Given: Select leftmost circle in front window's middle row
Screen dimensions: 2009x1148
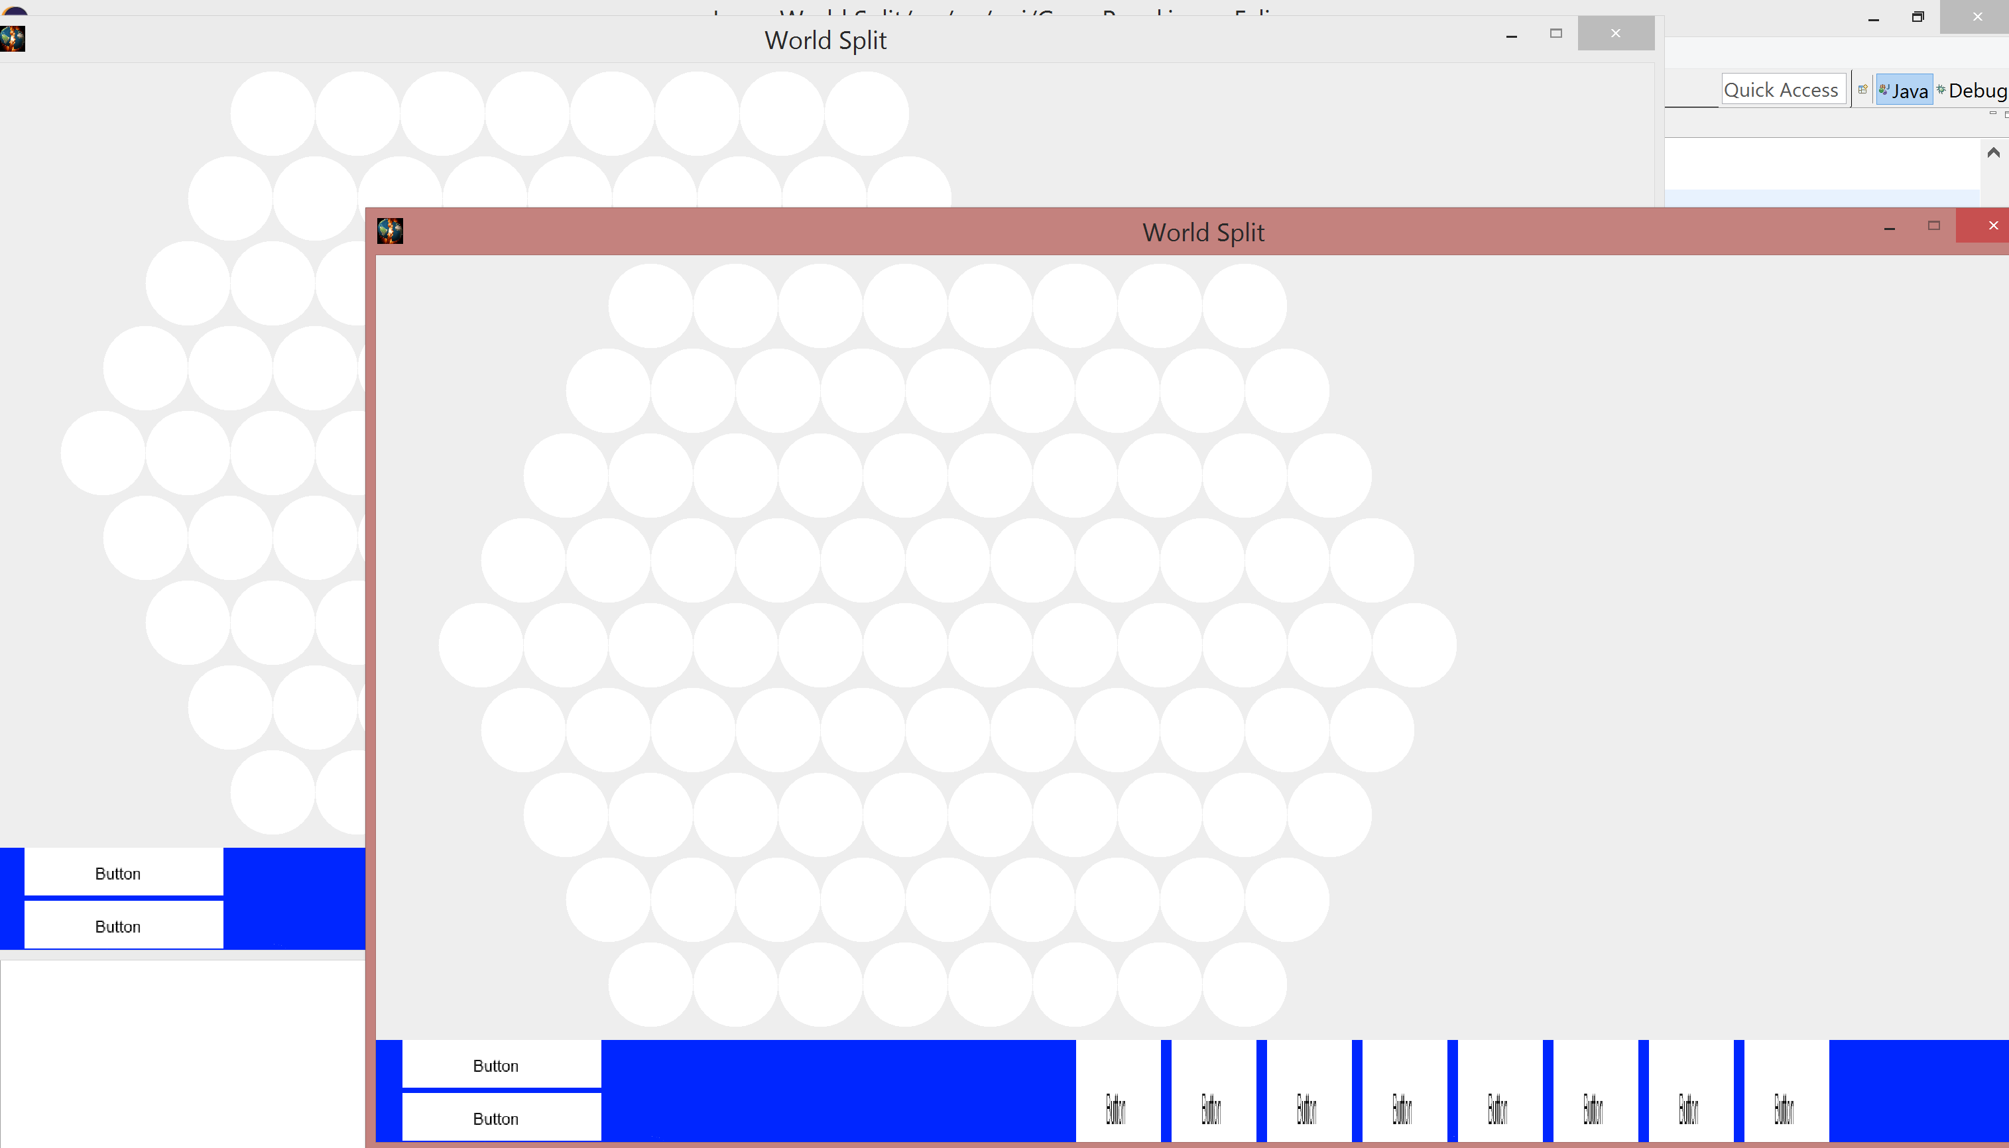Looking at the screenshot, I should click(x=480, y=645).
